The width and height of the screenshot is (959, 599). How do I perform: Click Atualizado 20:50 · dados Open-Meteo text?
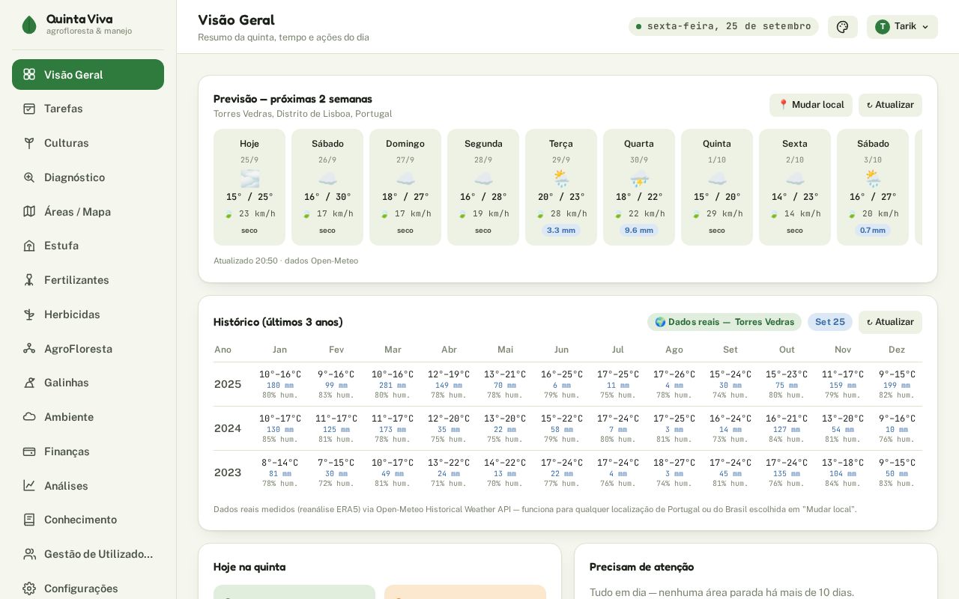pos(285,261)
